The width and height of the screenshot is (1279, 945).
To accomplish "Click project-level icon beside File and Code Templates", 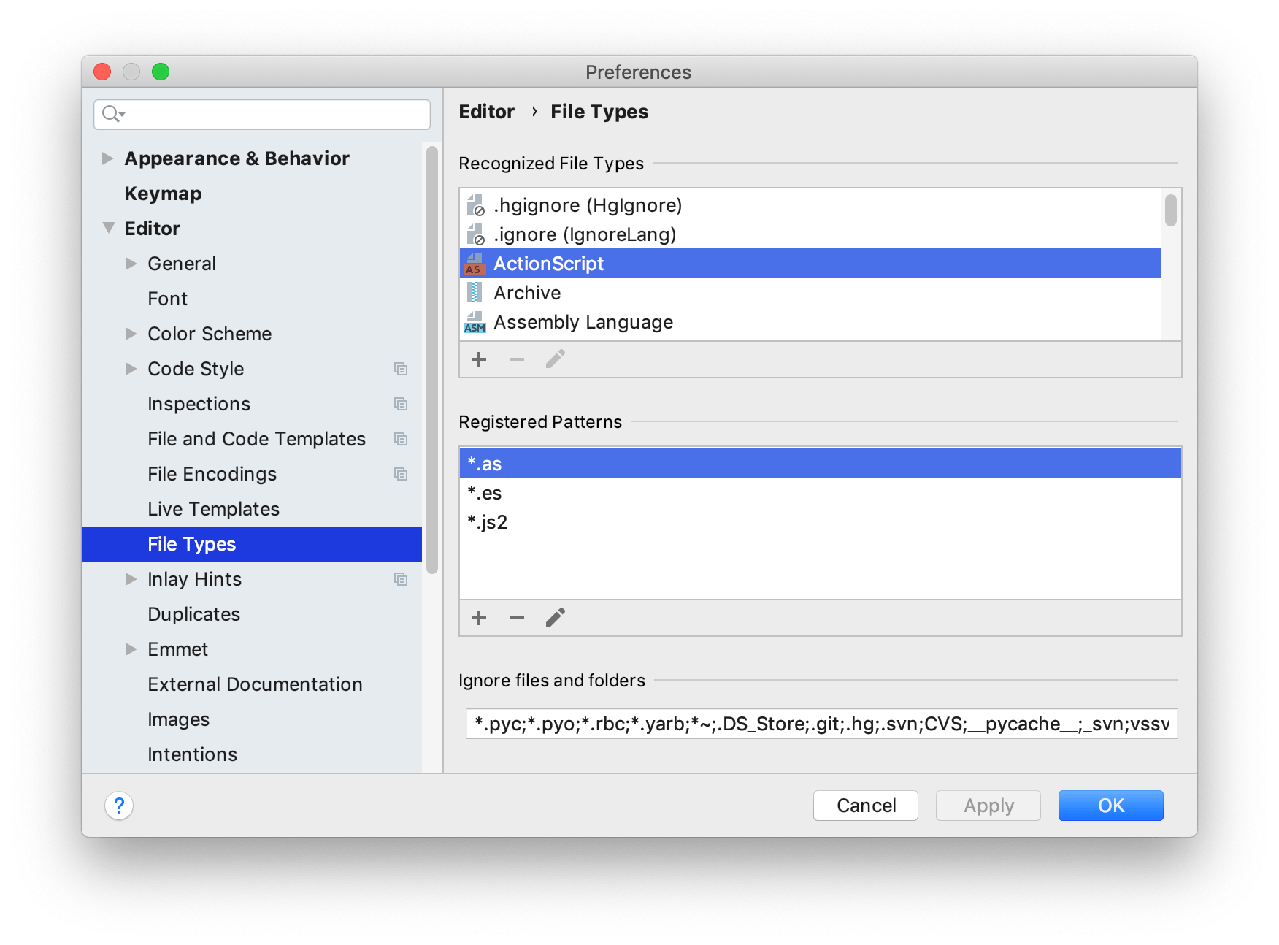I will pos(401,439).
